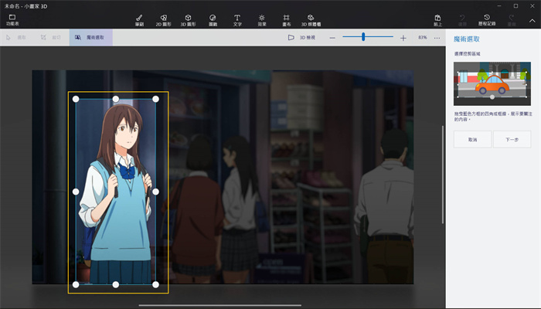Open the Canvas (畫布) settings

coord(286,19)
